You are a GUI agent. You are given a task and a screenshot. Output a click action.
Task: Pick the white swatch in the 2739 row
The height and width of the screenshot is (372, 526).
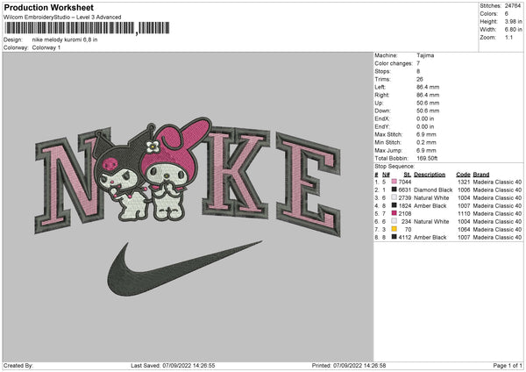(394, 197)
